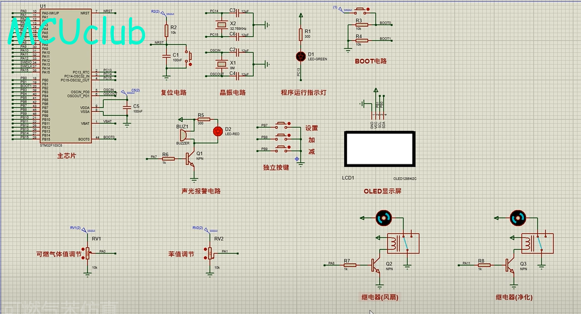Select the red LED D2
581x314 pixels.
(218, 131)
